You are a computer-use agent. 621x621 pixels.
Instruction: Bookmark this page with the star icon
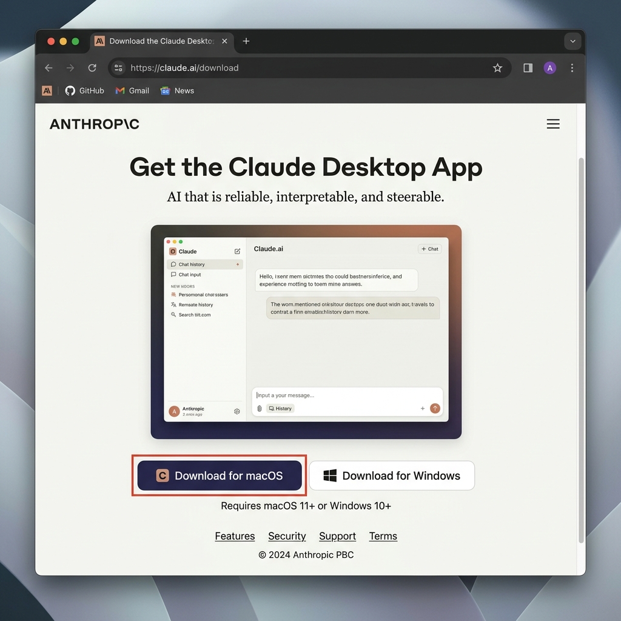[497, 68]
